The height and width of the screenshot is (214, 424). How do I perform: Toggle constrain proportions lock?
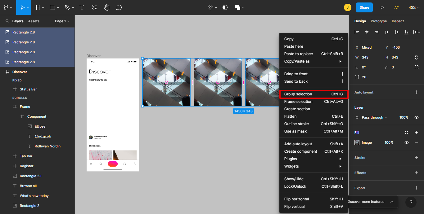pos(416,57)
